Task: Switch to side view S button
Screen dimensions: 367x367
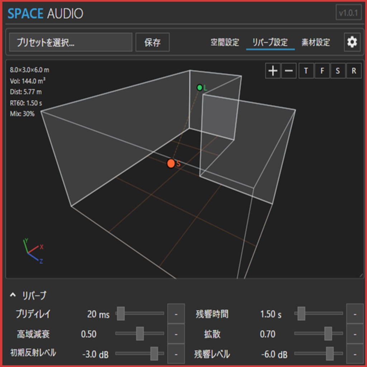Action: pyautogui.click(x=338, y=71)
